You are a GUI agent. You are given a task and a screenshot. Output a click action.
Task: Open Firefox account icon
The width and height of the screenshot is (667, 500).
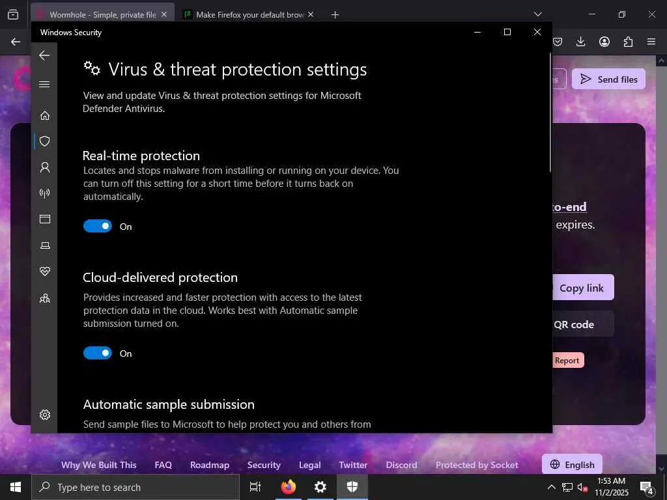pos(604,42)
